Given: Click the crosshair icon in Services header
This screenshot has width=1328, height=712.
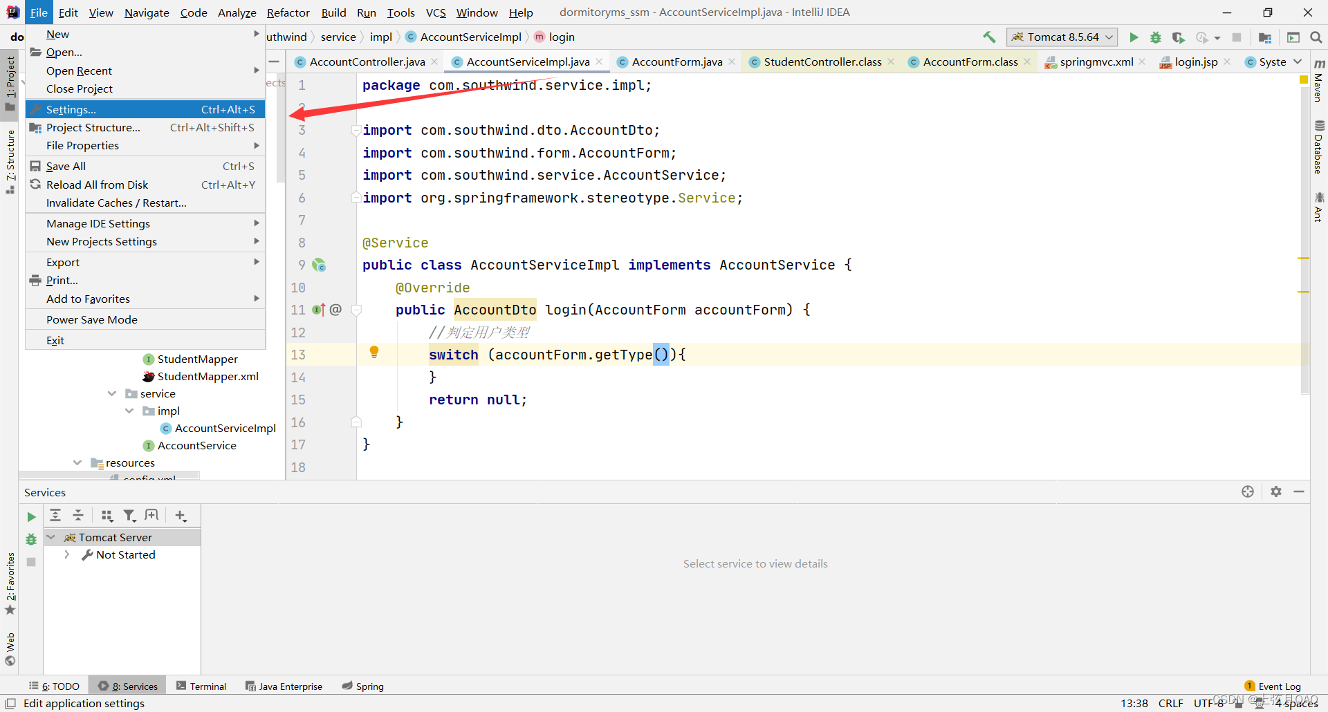Looking at the screenshot, I should tap(1248, 491).
